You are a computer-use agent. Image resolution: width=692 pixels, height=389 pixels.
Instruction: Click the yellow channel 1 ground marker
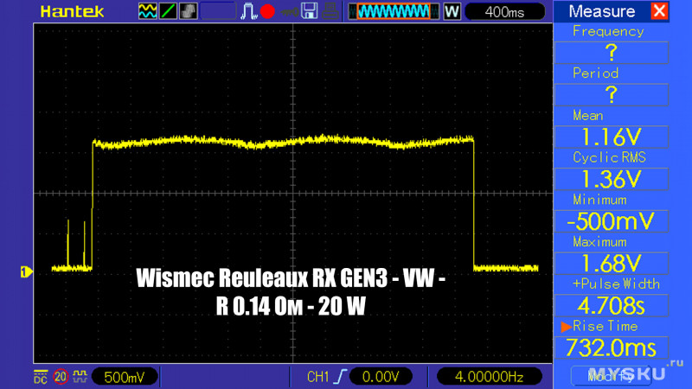click(x=27, y=271)
